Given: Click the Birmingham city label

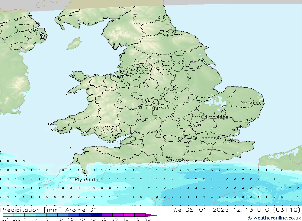Looking at the screenshot, I should [154, 107].
